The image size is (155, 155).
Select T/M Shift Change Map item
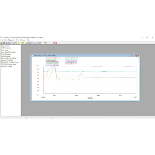pos(8,64)
